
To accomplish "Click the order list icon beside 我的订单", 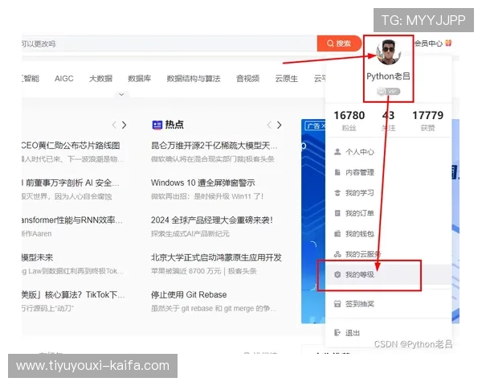I will [337, 213].
